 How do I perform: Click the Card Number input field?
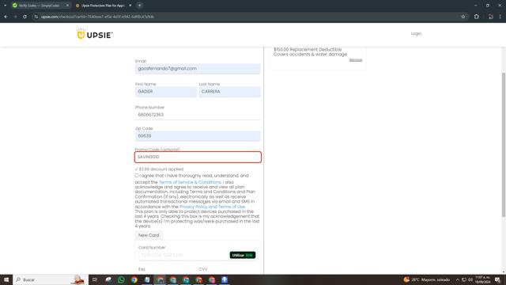coord(183,255)
